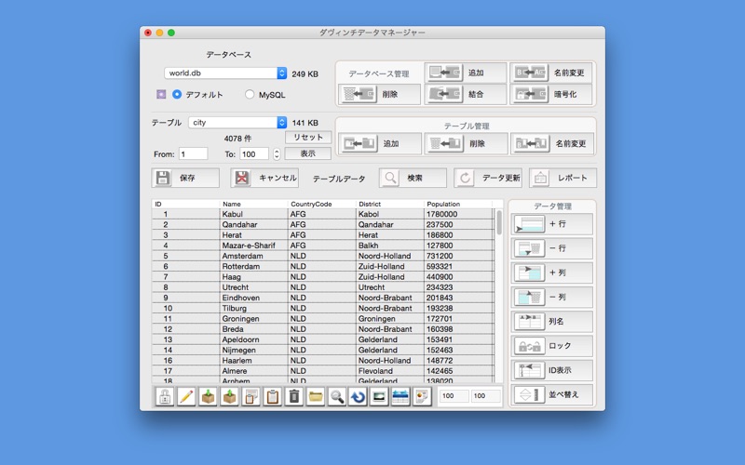This screenshot has height=465, width=745.
Task: Click the 保存 save button with the floppy icon
Action: (x=185, y=178)
